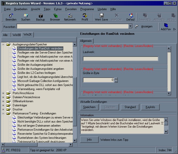Viewport: 178px width, 154px height.
Task: Click the Wert Save icon
Action: (x=101, y=15)
